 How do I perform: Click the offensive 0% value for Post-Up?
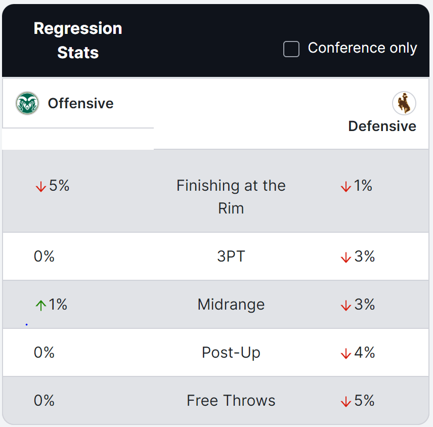tap(44, 353)
